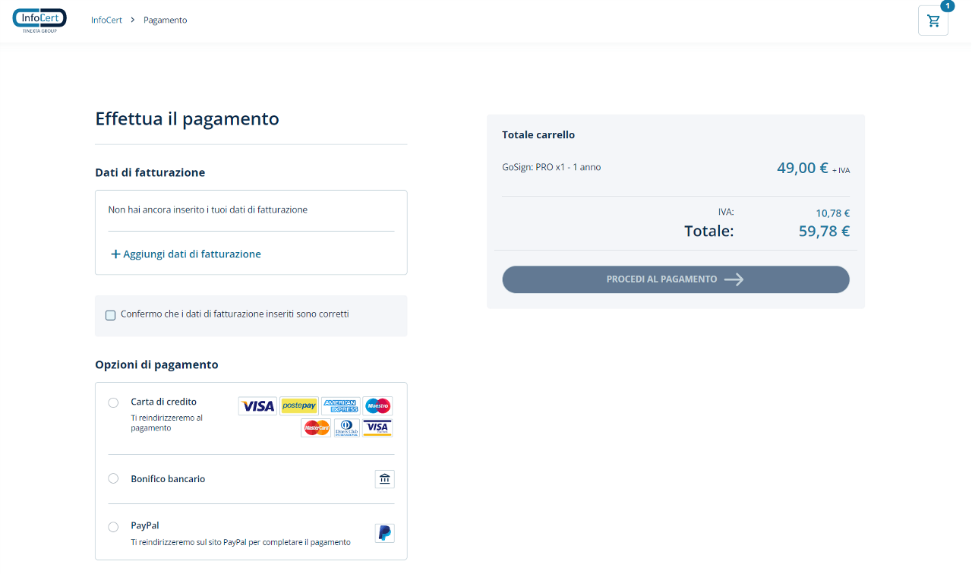Click the Postepay card logo
Viewport: 972px width, 574px height.
pyautogui.click(x=299, y=406)
